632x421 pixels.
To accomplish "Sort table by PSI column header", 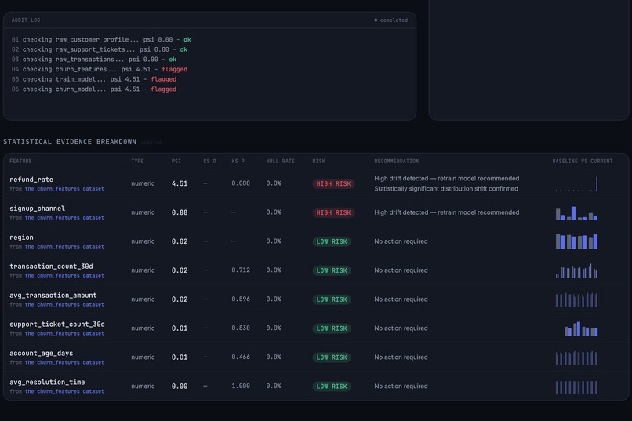I will pyautogui.click(x=176, y=162).
